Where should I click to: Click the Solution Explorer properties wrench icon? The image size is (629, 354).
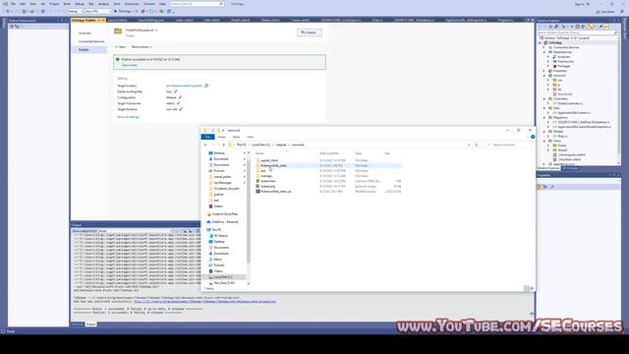[600, 27]
